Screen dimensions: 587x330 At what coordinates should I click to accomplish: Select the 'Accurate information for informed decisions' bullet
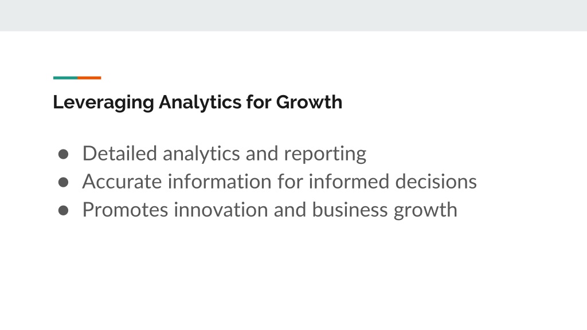(x=279, y=182)
